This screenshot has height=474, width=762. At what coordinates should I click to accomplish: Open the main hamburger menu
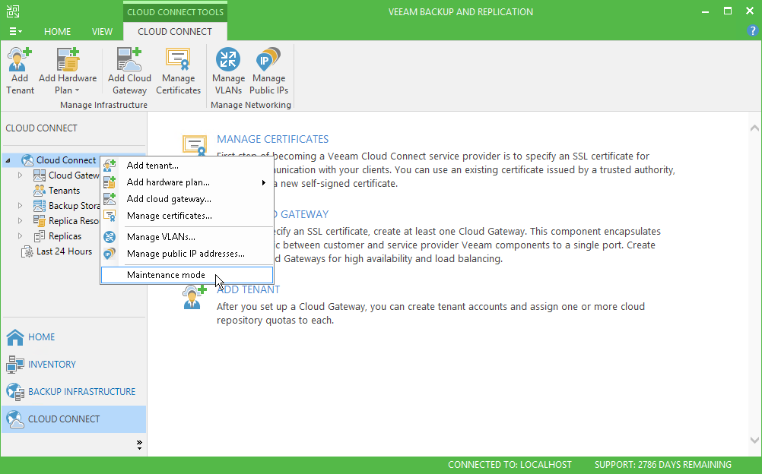15,32
